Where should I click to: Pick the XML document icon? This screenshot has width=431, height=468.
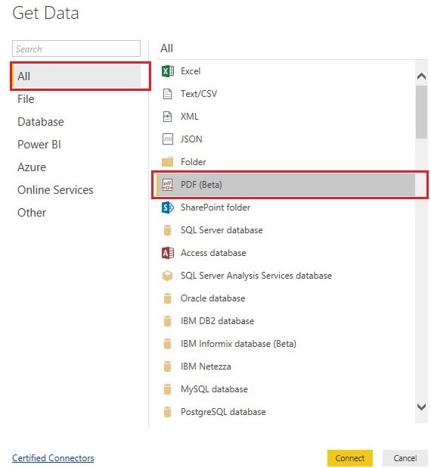click(168, 117)
